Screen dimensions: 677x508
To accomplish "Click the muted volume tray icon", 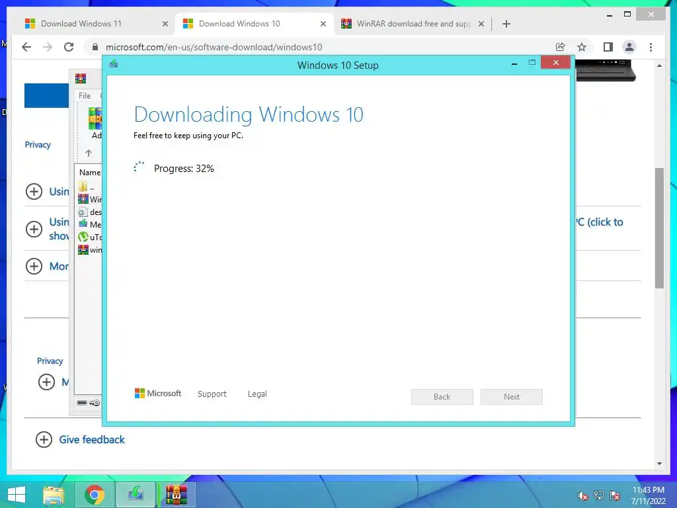I will pyautogui.click(x=583, y=495).
